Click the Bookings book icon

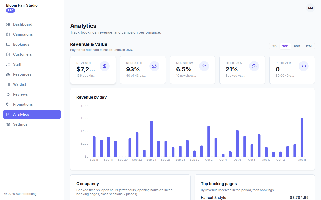8,44
